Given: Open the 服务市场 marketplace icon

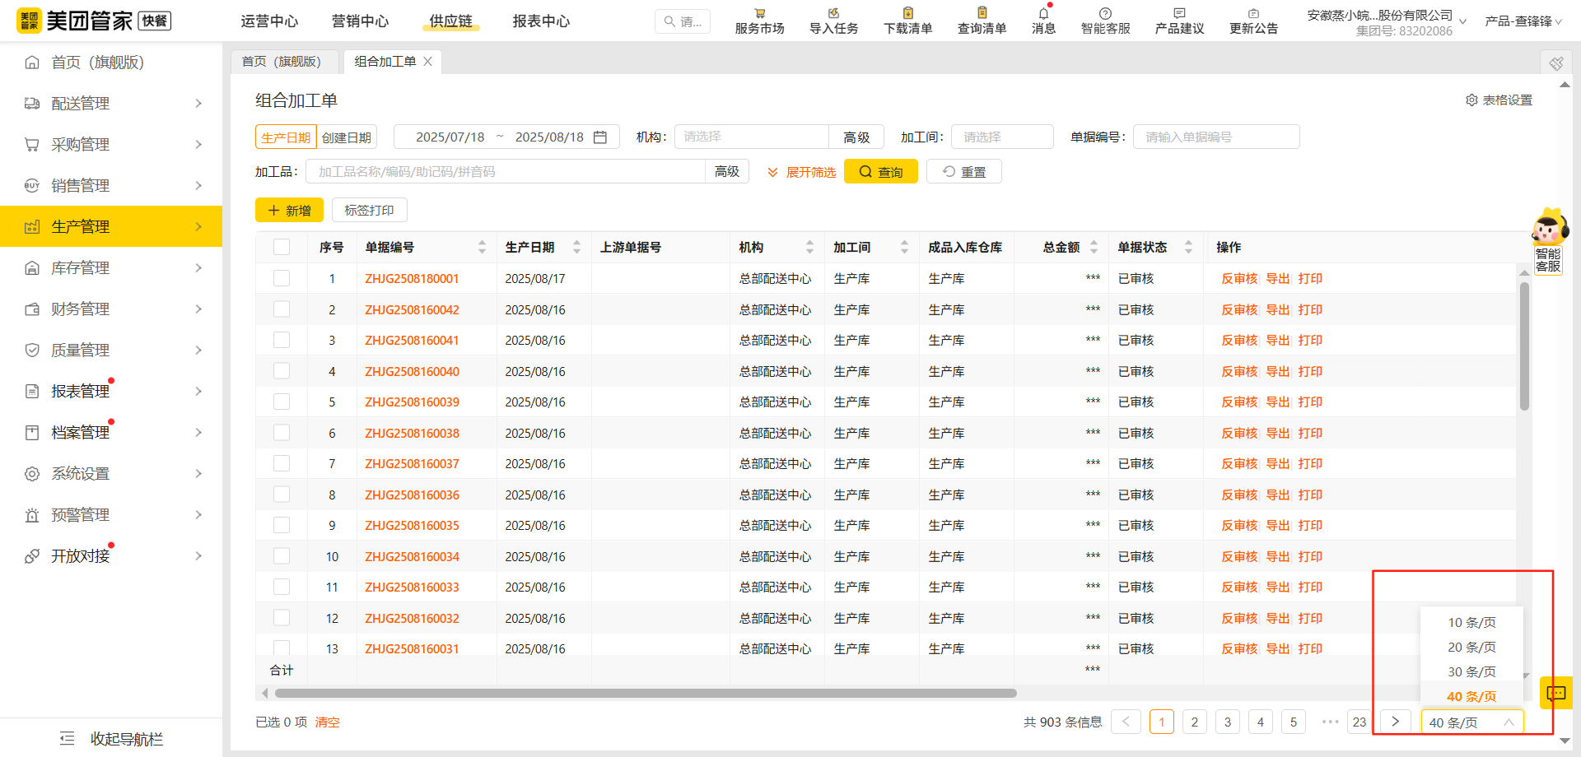Looking at the screenshot, I should tap(759, 14).
